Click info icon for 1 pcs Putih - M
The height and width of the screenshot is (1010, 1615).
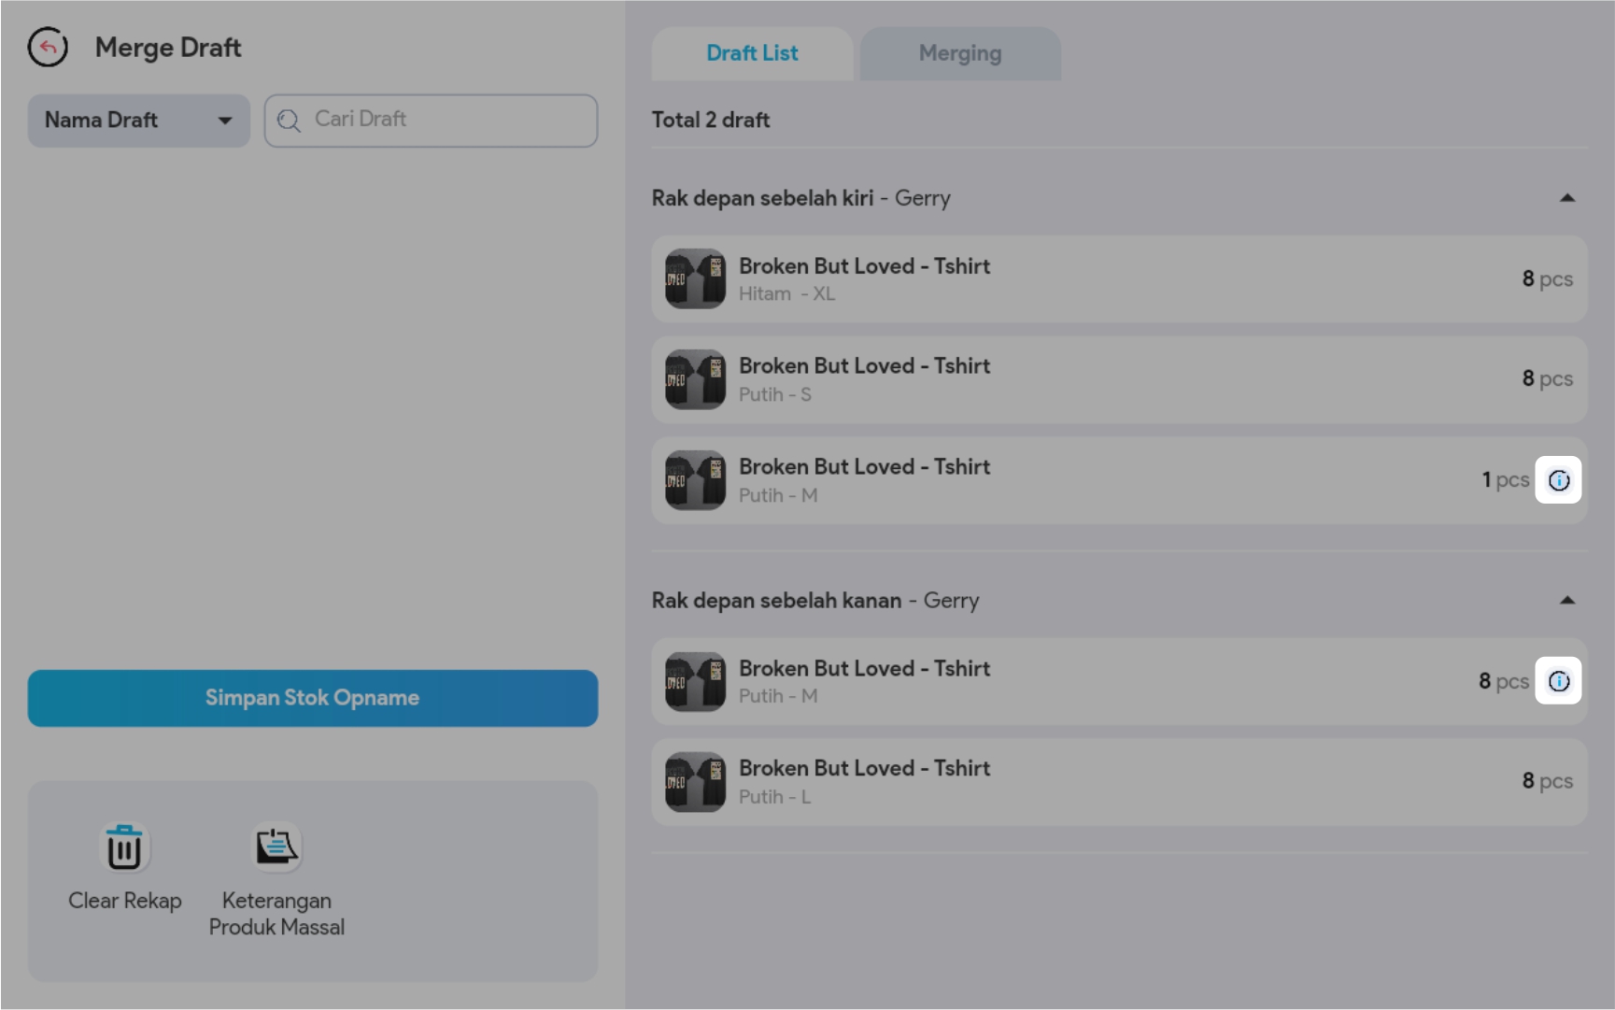[1558, 480]
